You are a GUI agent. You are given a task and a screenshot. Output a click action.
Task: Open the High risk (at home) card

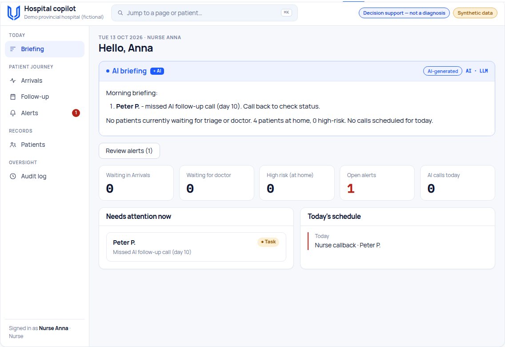(x=297, y=183)
